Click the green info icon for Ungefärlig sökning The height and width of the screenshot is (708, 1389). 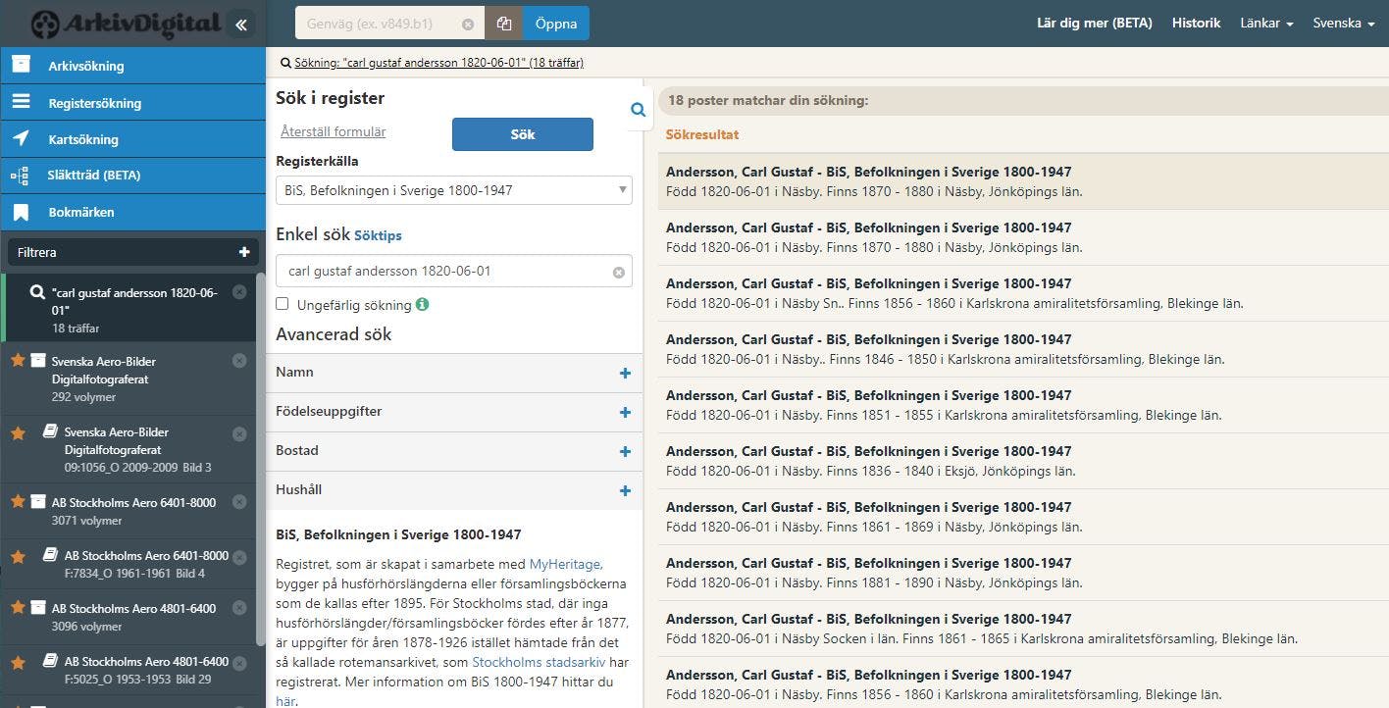click(x=422, y=305)
